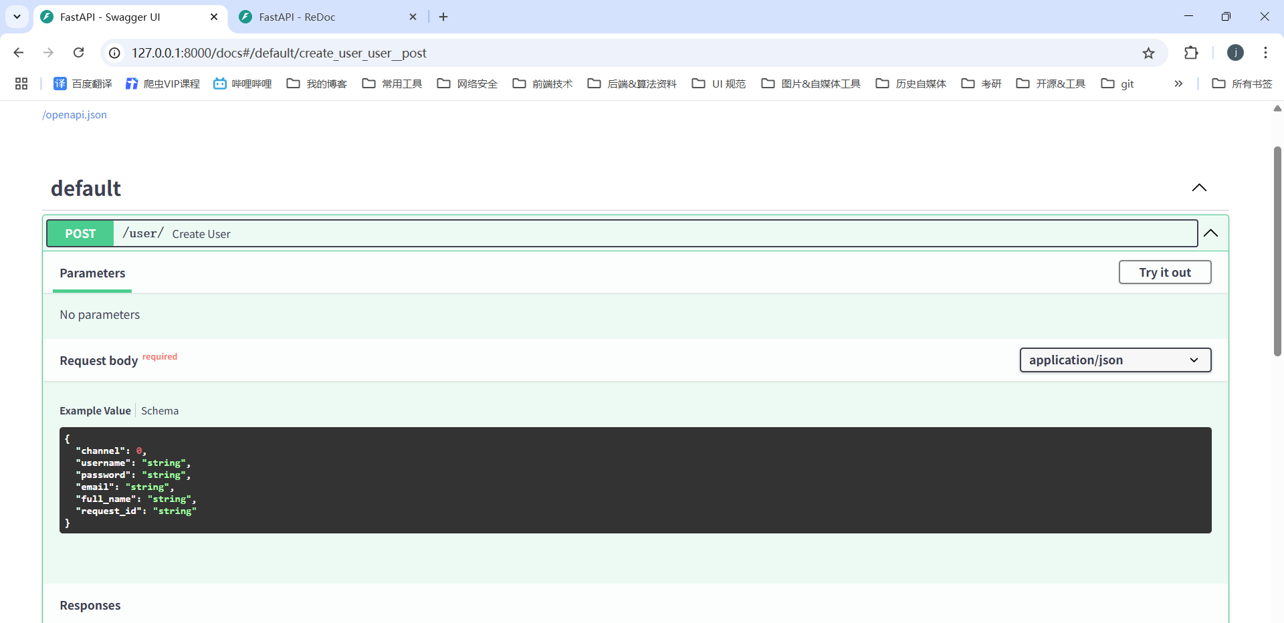1284x623 pixels.
Task: Go back using the back arrow
Action: coord(19,53)
